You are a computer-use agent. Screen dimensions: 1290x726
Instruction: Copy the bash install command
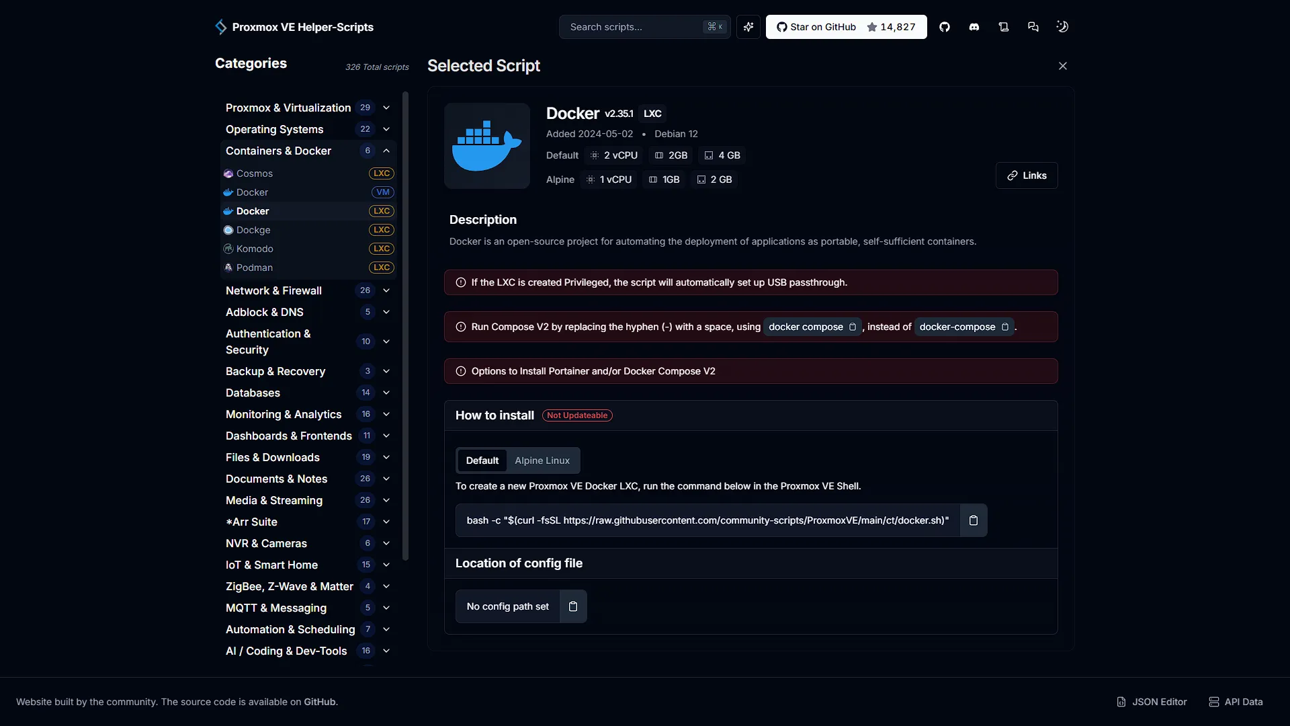click(974, 520)
